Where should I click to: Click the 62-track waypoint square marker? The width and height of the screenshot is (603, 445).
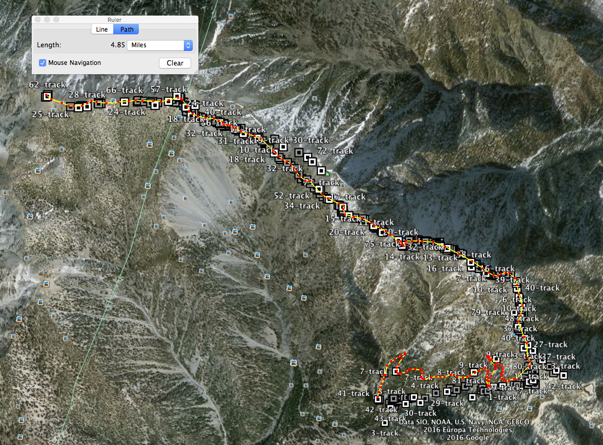tap(47, 96)
